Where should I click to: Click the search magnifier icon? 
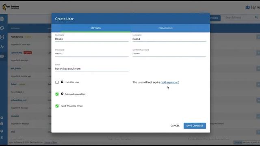256,17
